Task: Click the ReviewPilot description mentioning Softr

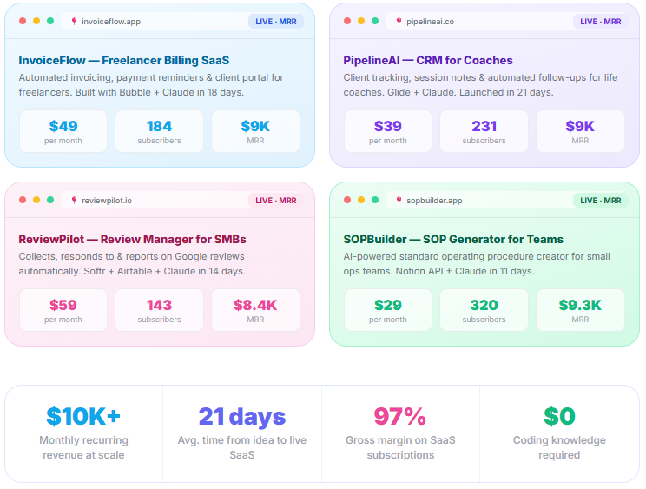Action: (132, 264)
